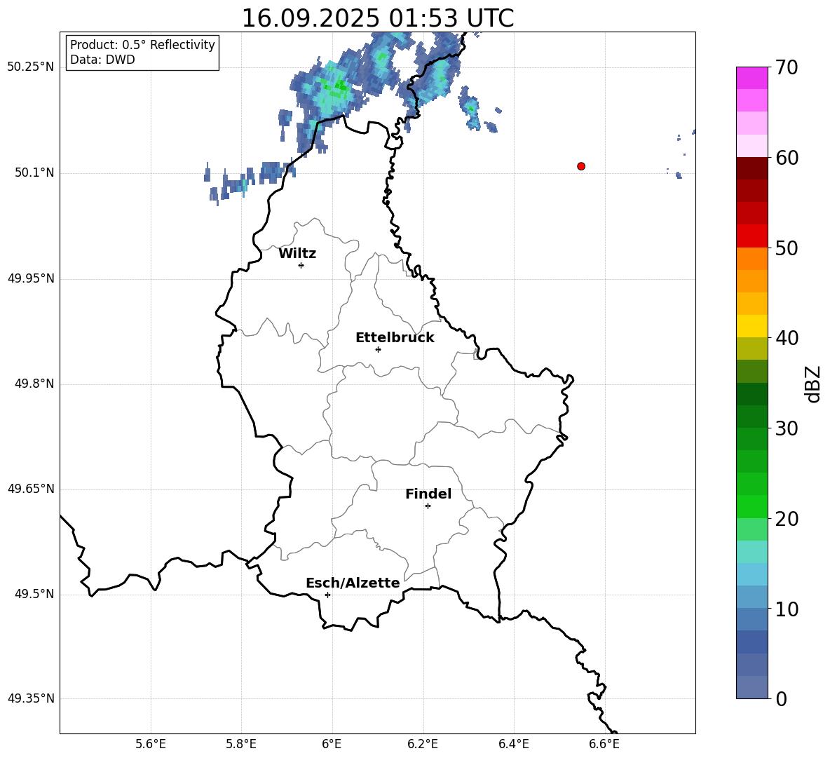Click the 50.1°N latitude label
This screenshot has height=758, width=830.
[34, 173]
